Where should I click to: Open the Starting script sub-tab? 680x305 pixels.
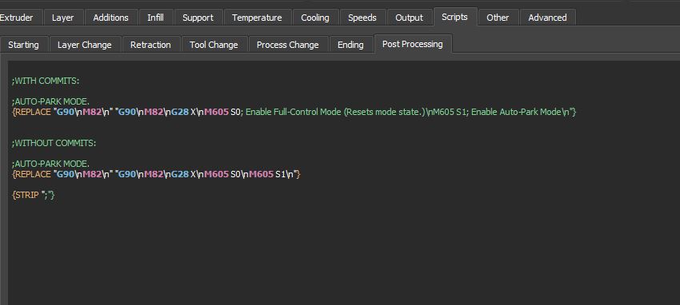[23, 45]
